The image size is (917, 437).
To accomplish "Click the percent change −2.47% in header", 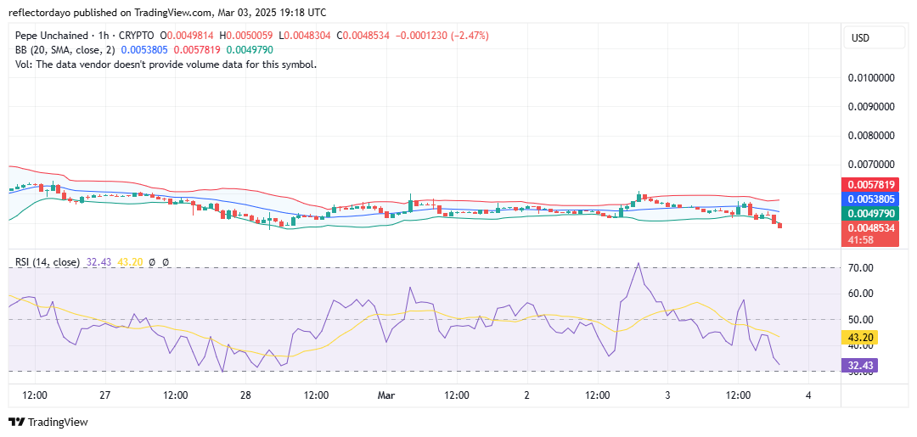I will click(469, 36).
